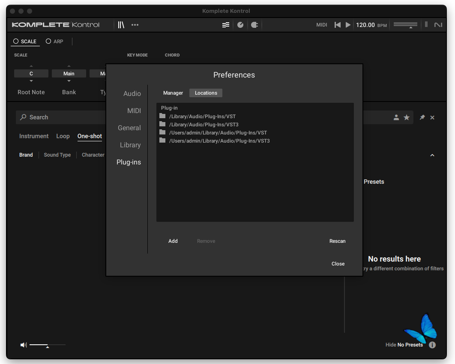Step Bank Main value downward
455x364 pixels.
(69, 81)
